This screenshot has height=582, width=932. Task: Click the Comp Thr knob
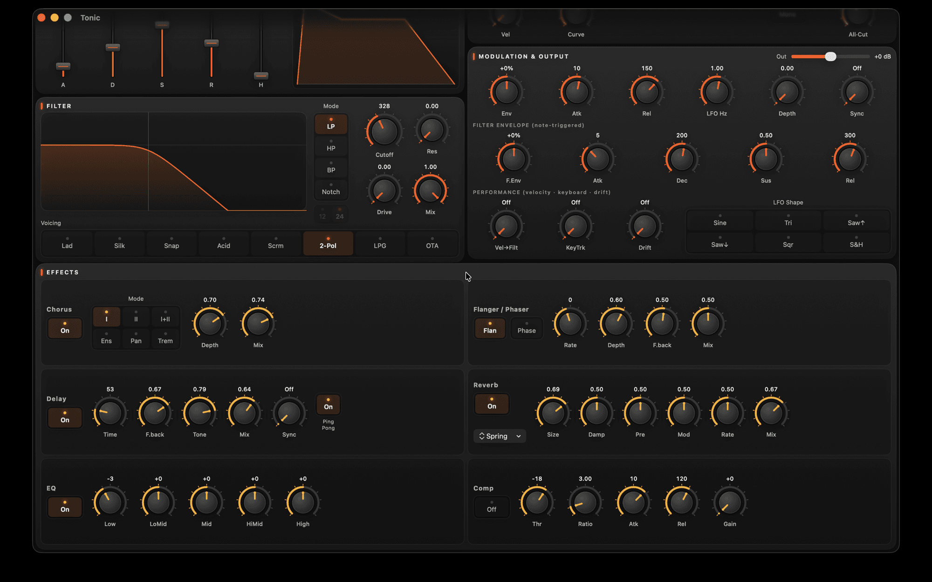[x=537, y=502]
